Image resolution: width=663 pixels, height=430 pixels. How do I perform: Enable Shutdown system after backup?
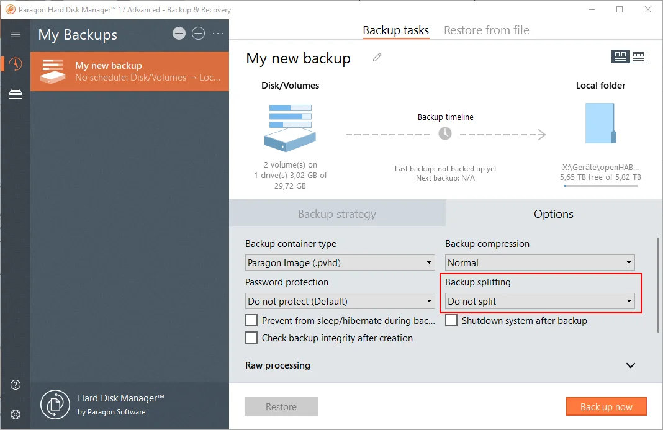point(451,321)
